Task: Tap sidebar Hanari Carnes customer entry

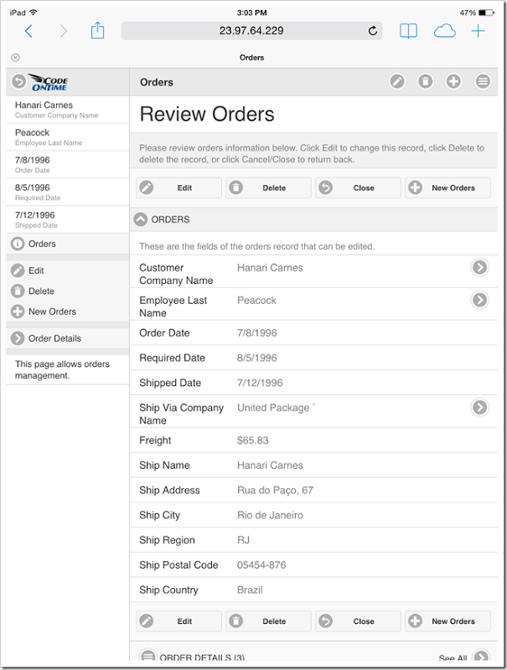Action: click(x=68, y=110)
